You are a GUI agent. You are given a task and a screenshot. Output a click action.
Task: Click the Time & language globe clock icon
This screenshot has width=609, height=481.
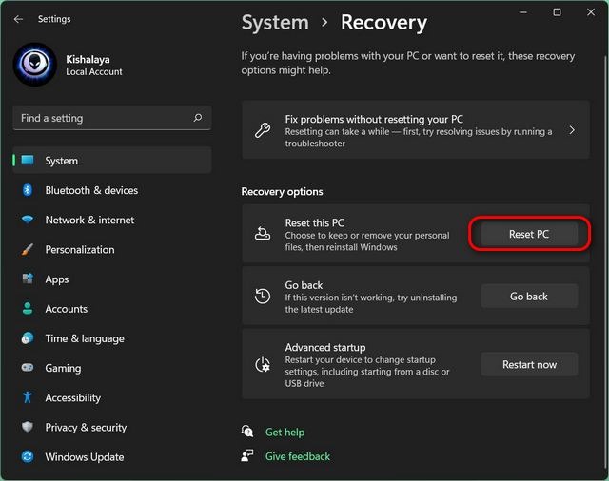point(28,338)
